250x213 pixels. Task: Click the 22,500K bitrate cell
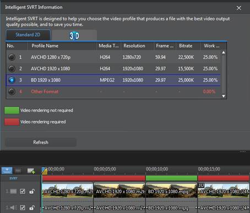click(x=186, y=57)
